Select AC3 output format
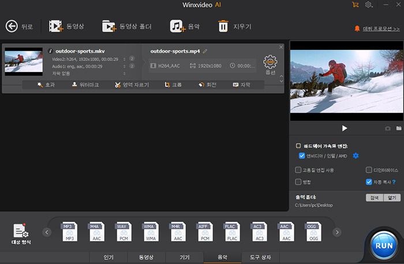The image size is (404, 264). pyautogui.click(x=259, y=232)
